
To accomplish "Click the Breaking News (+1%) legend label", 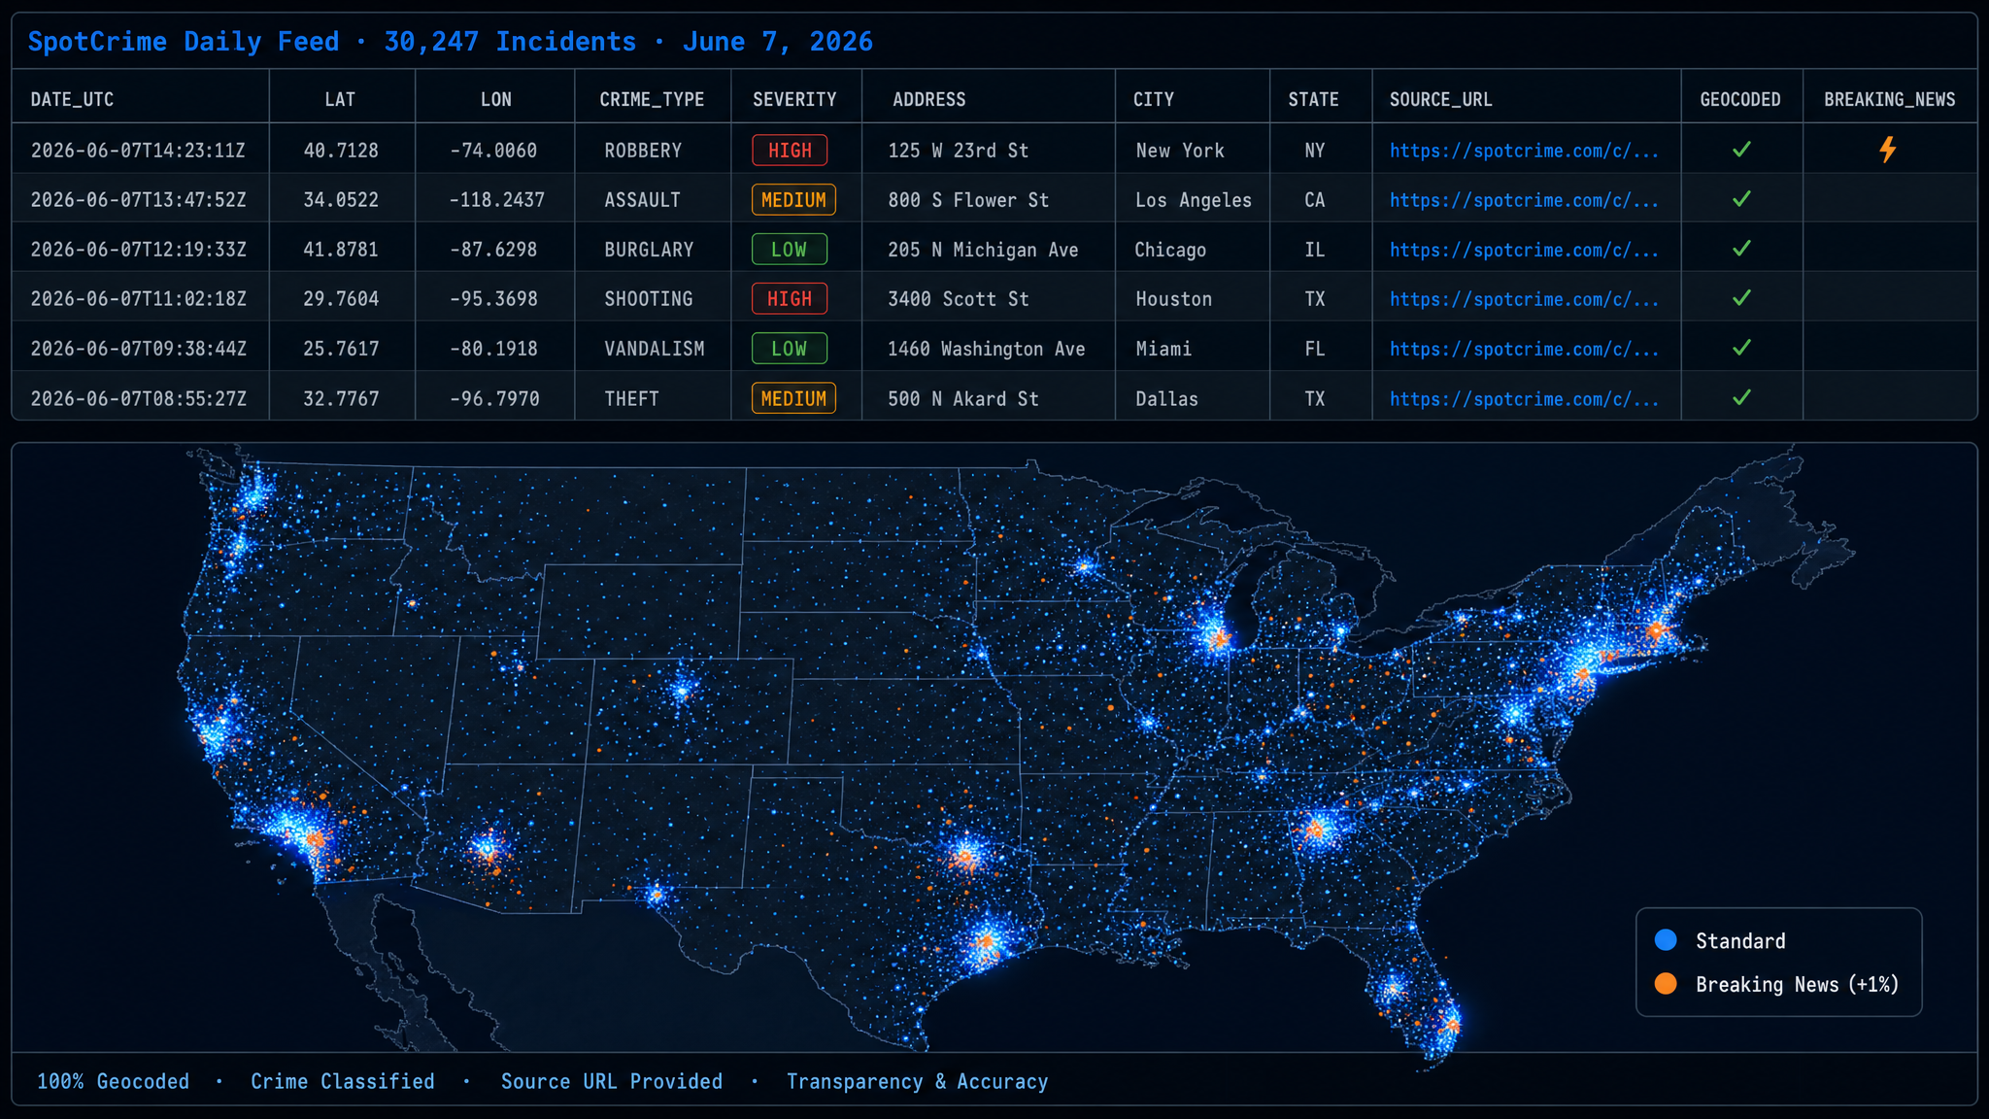I will tap(1797, 984).
